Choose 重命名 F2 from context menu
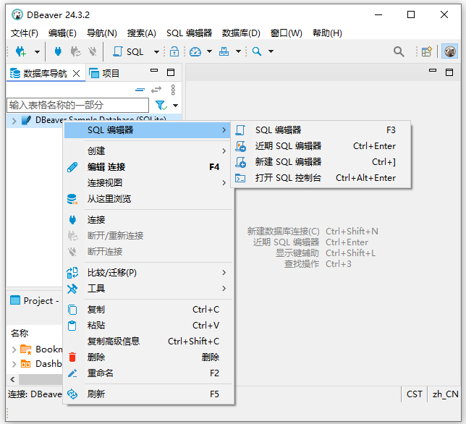 148,373
